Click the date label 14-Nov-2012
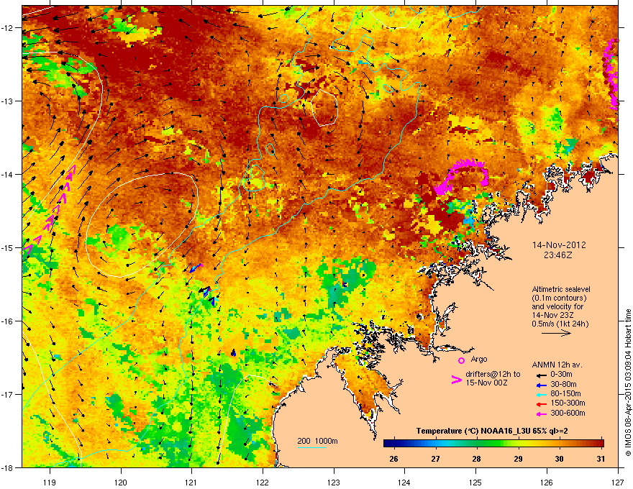The width and height of the screenshot is (633, 489). click(559, 245)
